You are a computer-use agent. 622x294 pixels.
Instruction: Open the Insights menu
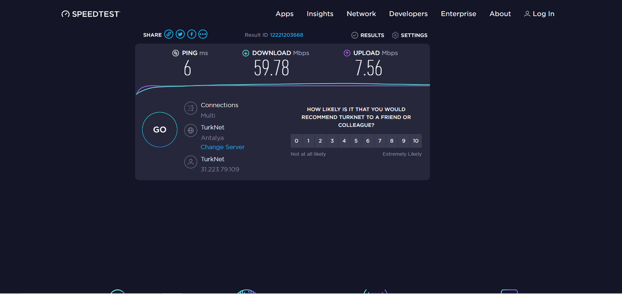[320, 14]
